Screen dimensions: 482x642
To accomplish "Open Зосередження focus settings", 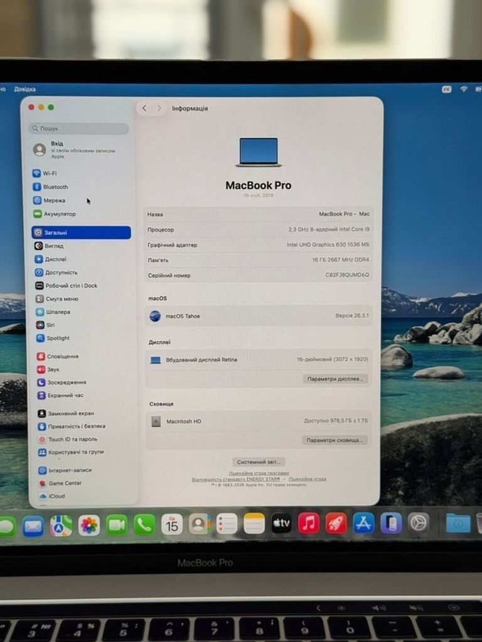I will tap(62, 382).
